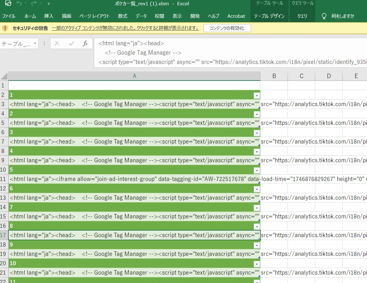Switch to the 数式 ribbon tab
Viewport: 367px width, 283px height.
click(123, 16)
